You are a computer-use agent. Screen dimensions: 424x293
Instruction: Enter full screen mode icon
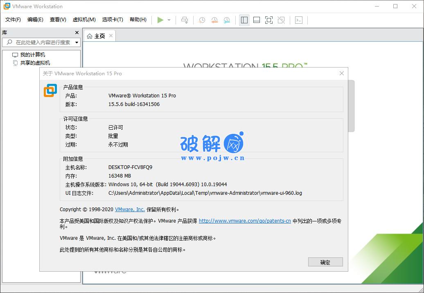pyautogui.click(x=269, y=20)
